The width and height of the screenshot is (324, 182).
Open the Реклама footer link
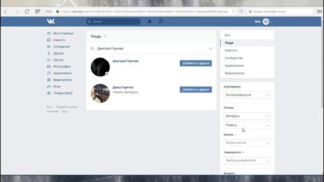click(53, 111)
